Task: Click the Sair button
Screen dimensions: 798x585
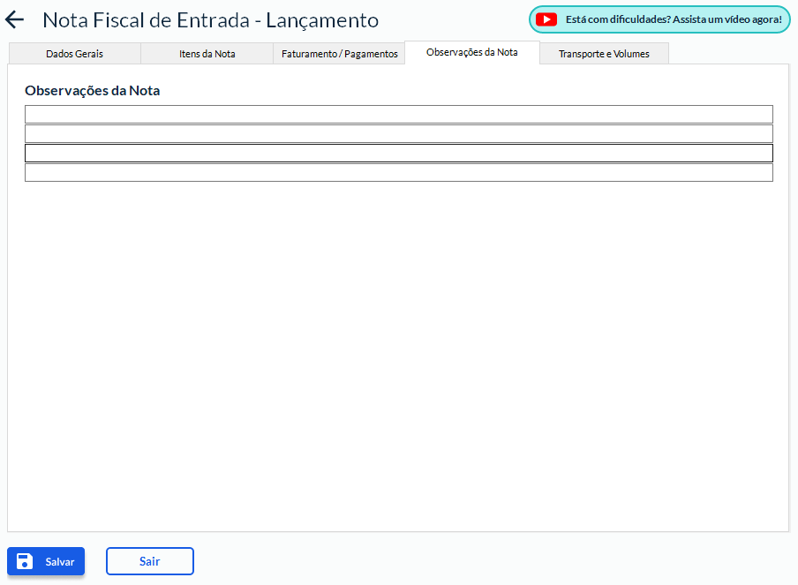Action: [x=149, y=561]
